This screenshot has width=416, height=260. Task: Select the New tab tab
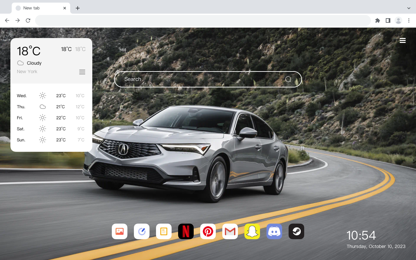coord(41,8)
